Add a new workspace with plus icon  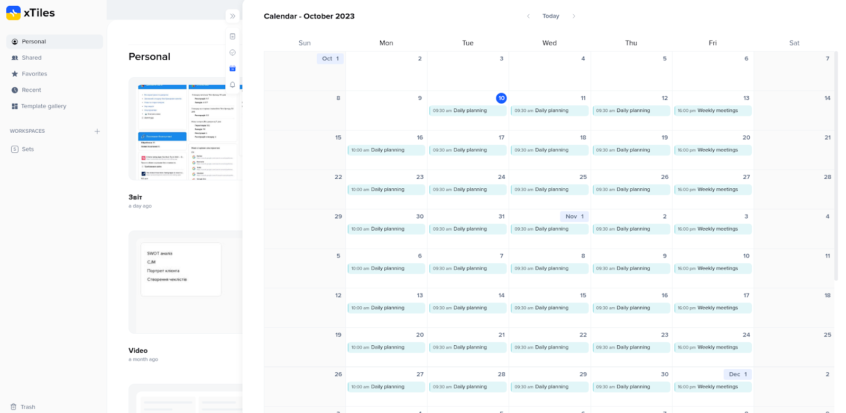coord(97,131)
